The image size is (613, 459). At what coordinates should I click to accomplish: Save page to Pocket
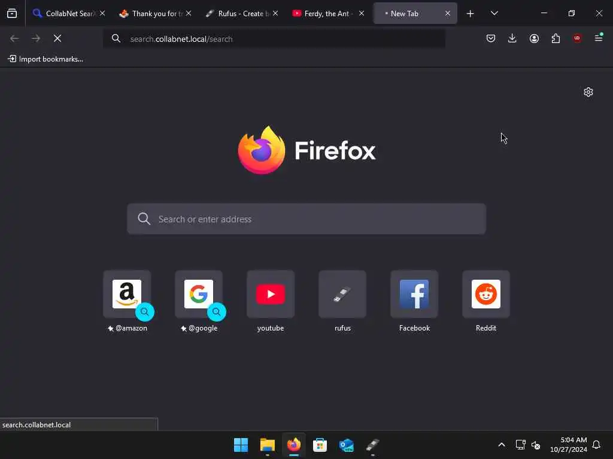(x=491, y=38)
